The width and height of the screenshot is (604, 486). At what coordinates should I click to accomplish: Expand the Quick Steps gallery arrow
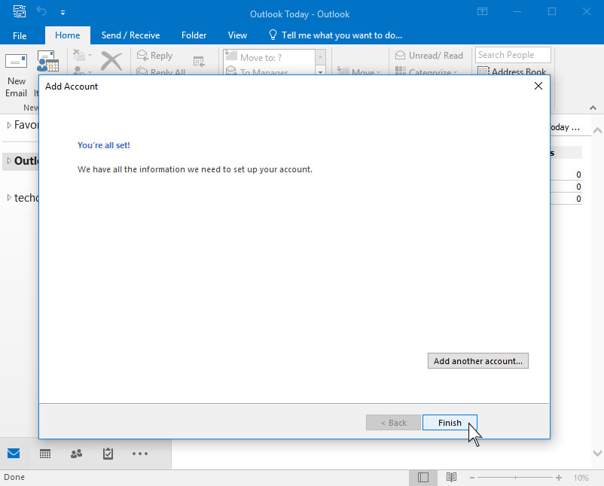pos(320,72)
